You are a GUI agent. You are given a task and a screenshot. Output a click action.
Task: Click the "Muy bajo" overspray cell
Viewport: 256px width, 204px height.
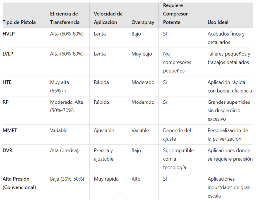tap(142, 54)
